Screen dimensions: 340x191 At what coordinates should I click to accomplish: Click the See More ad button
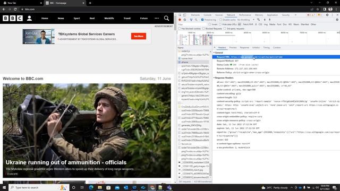pos(139,36)
